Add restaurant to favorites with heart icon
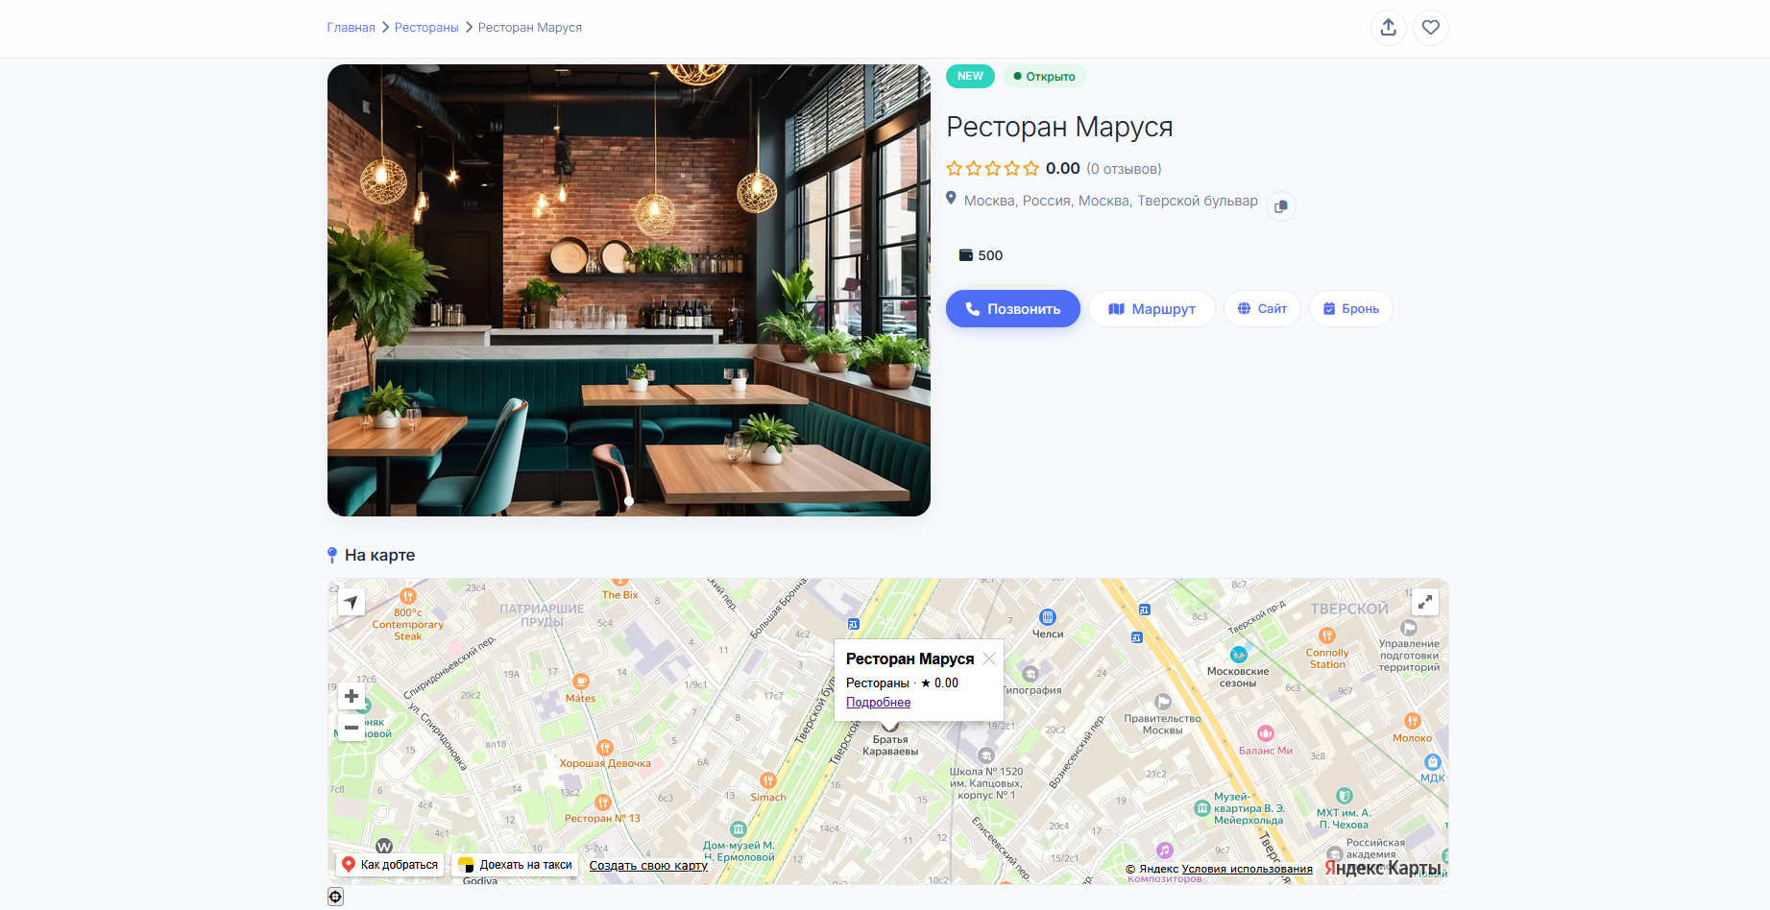This screenshot has height=910, width=1770. click(x=1431, y=28)
